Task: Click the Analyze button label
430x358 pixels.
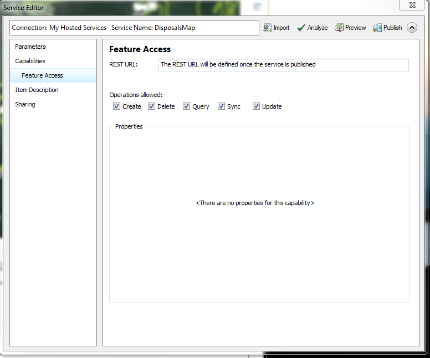Action: click(318, 28)
